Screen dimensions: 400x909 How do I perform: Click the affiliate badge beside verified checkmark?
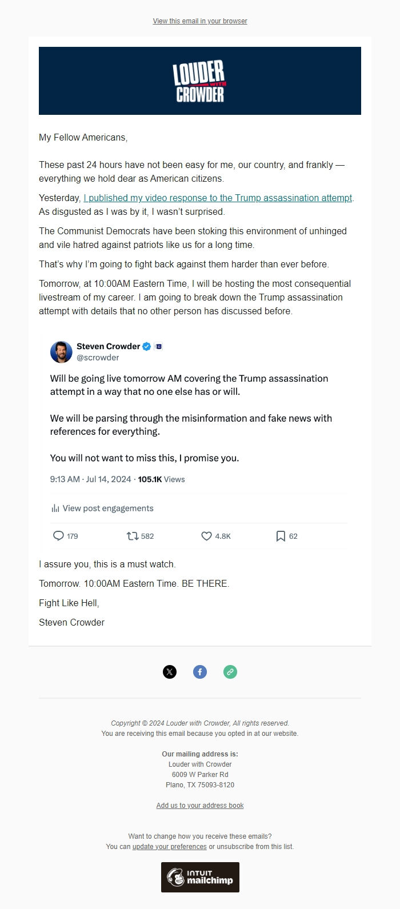(158, 346)
